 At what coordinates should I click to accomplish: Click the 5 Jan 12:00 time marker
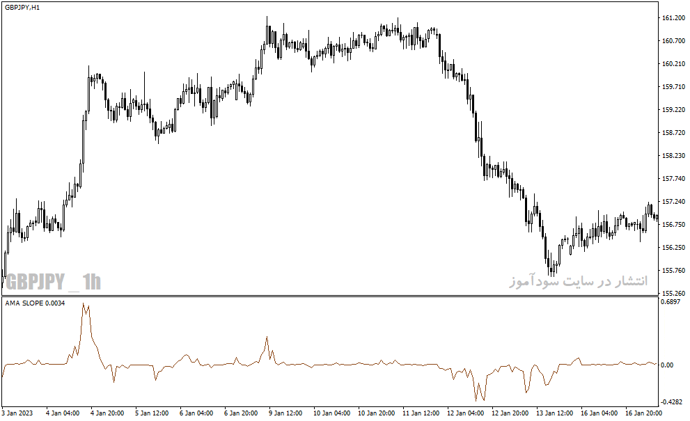[152, 413]
